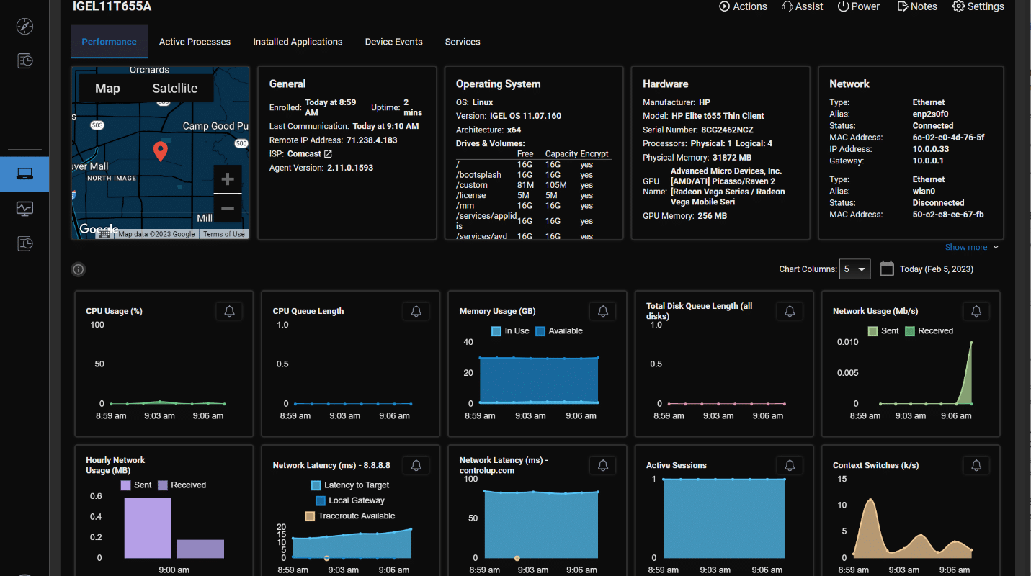This screenshot has width=1031, height=576.
Task: Click Map data ©2023 Google label
Action: pos(156,234)
